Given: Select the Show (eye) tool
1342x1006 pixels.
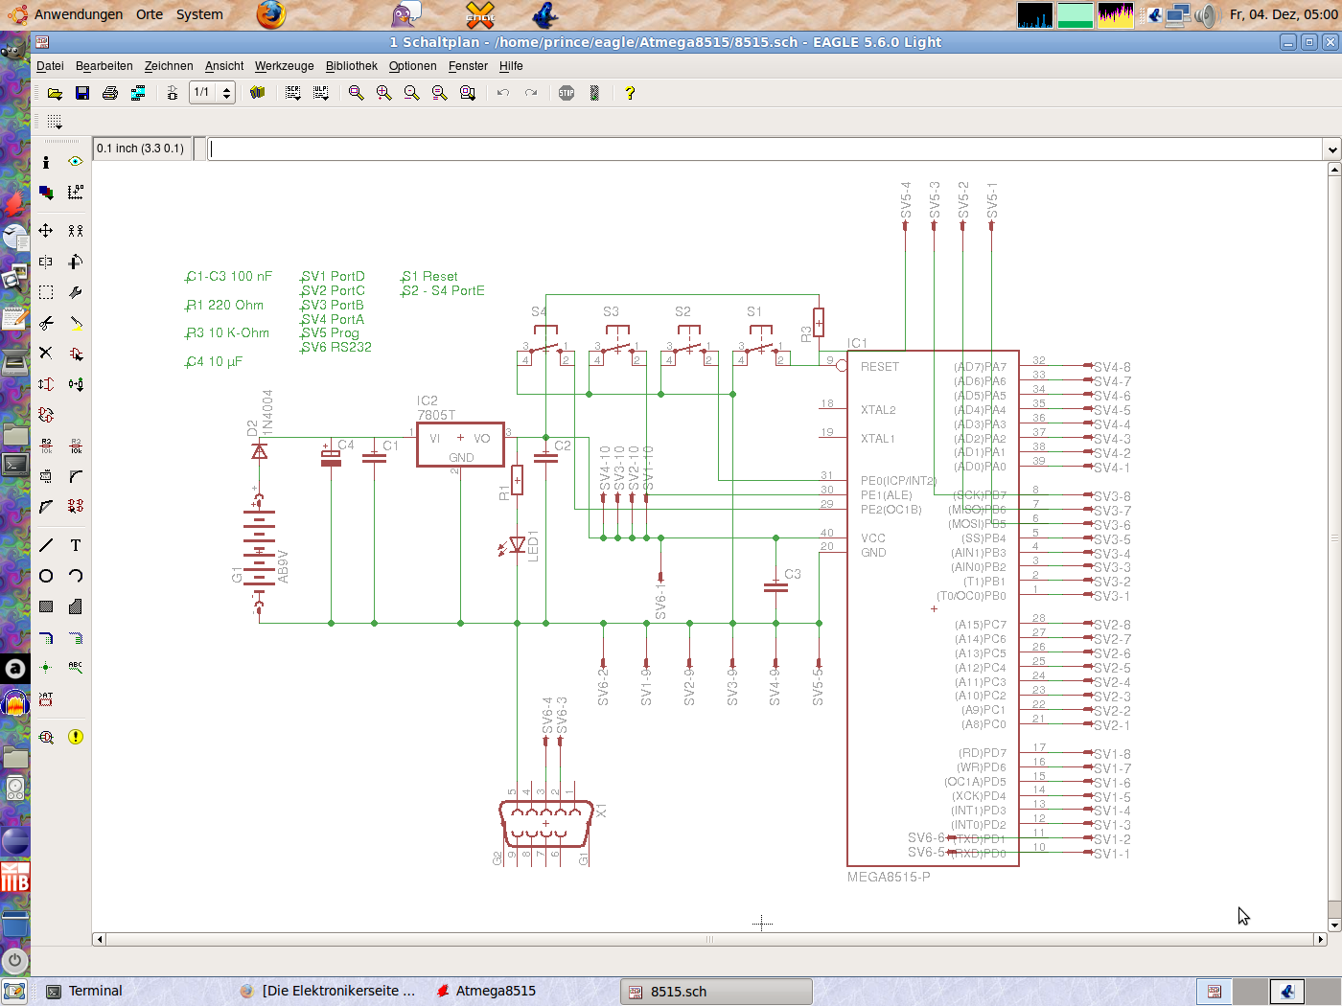Looking at the screenshot, I should pos(76,162).
